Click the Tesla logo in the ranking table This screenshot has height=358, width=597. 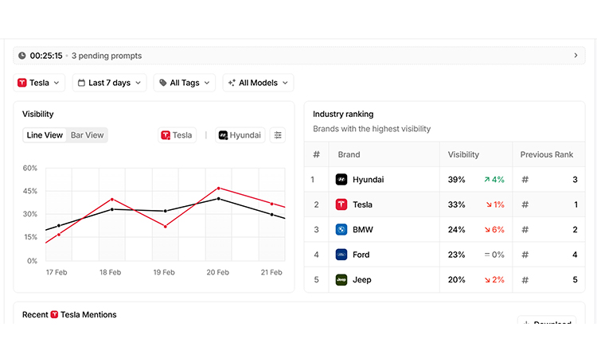pyautogui.click(x=341, y=204)
